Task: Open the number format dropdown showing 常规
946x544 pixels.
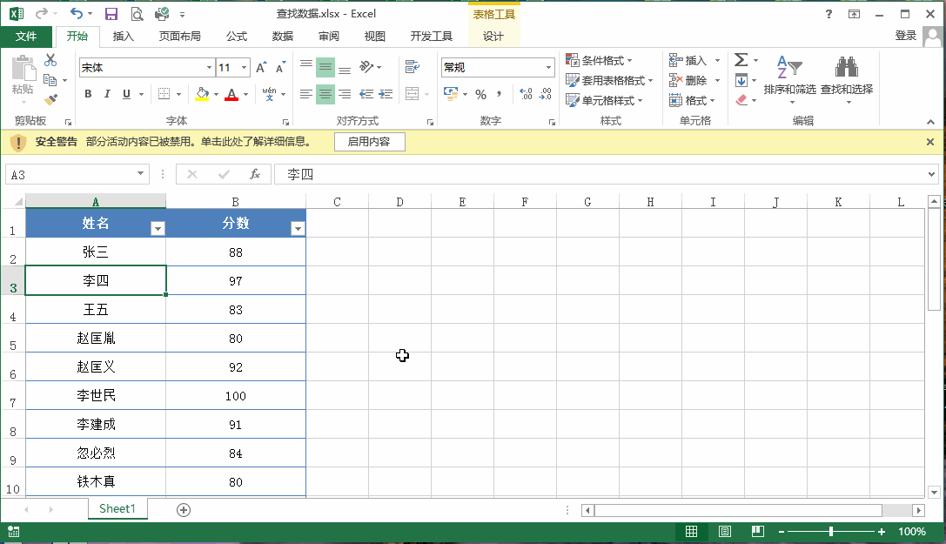Action: (x=548, y=68)
